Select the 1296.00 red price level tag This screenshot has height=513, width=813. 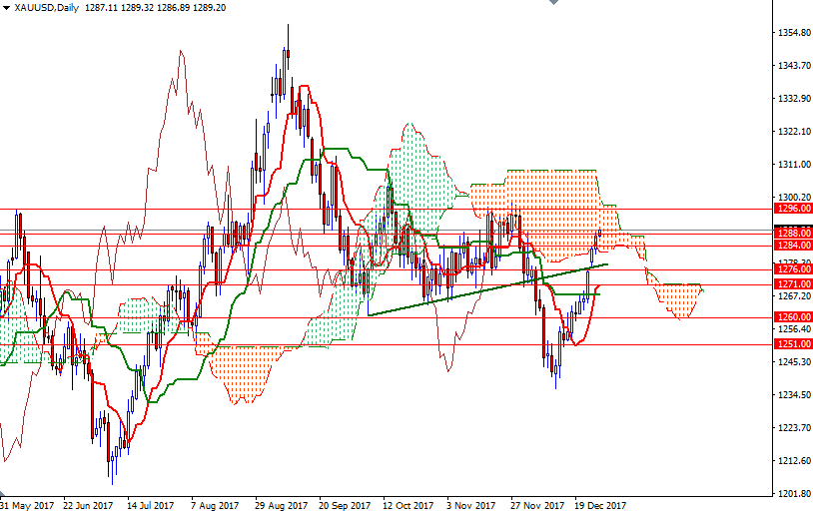pyautogui.click(x=793, y=209)
